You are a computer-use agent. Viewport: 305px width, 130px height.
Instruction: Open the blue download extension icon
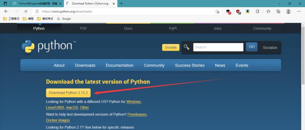tap(247, 11)
